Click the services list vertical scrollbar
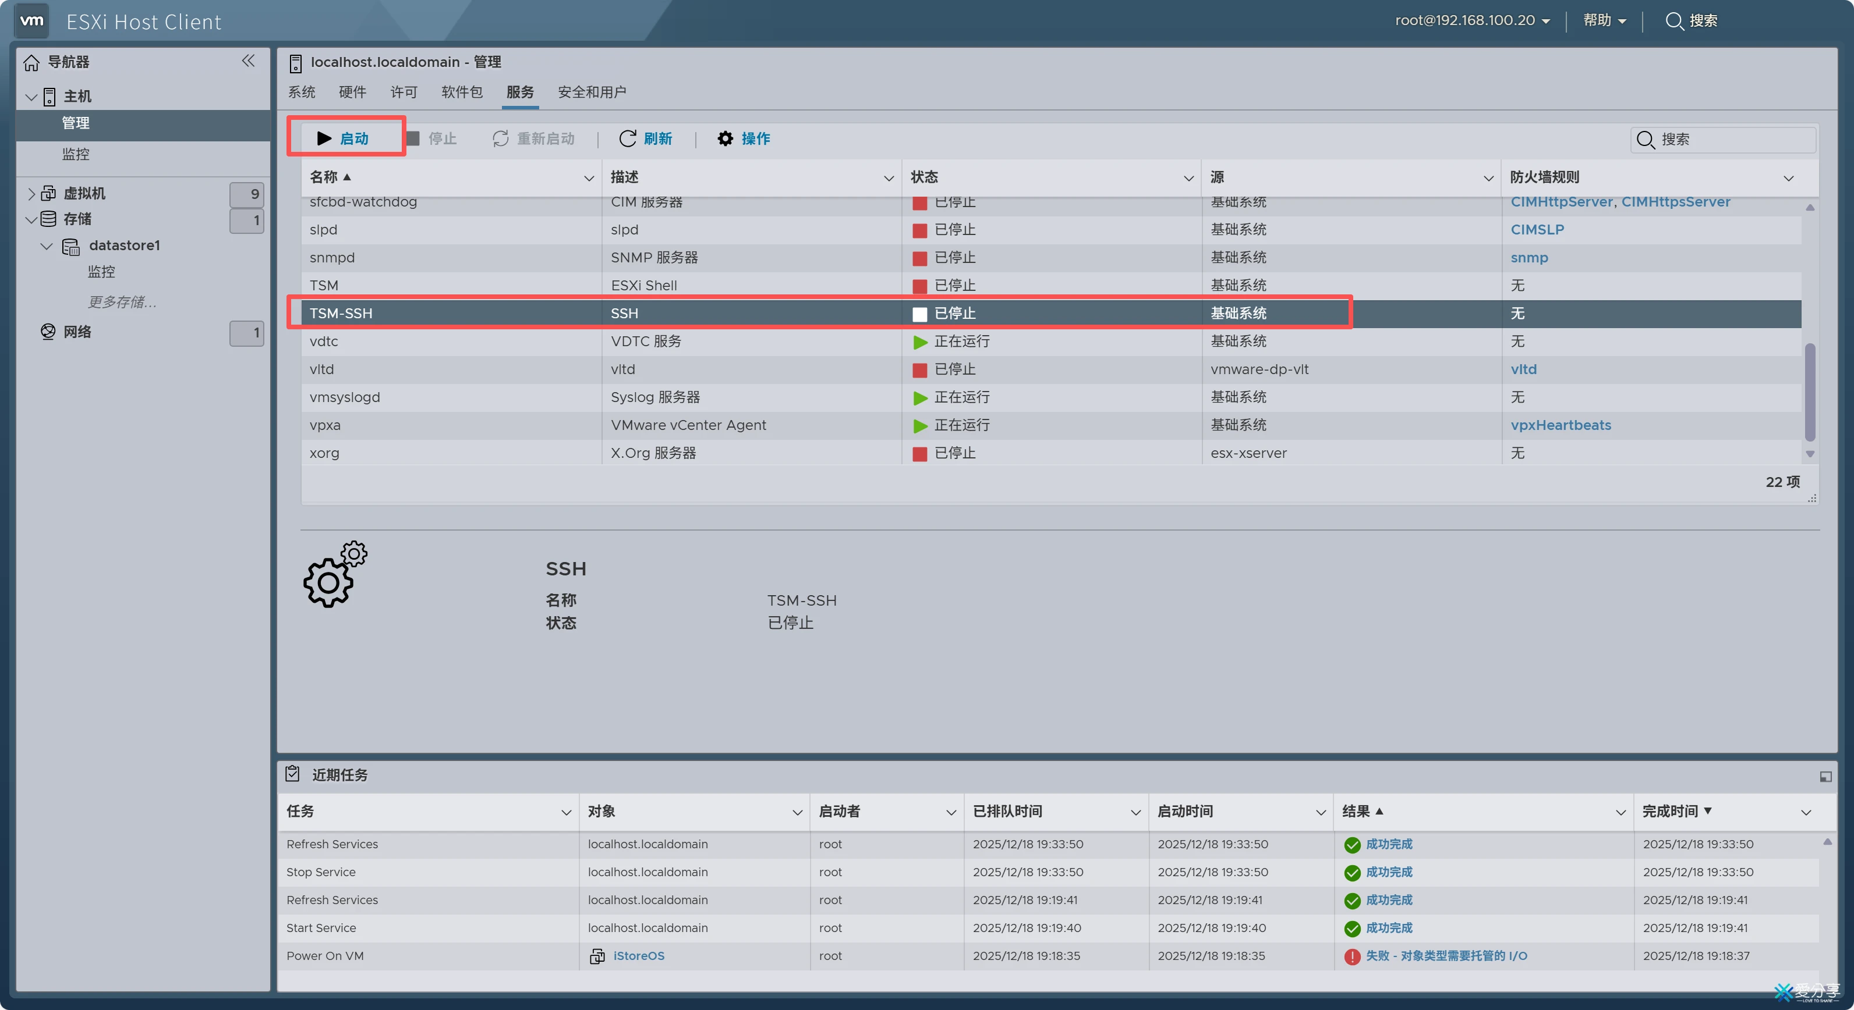The image size is (1854, 1010). 1809,392
